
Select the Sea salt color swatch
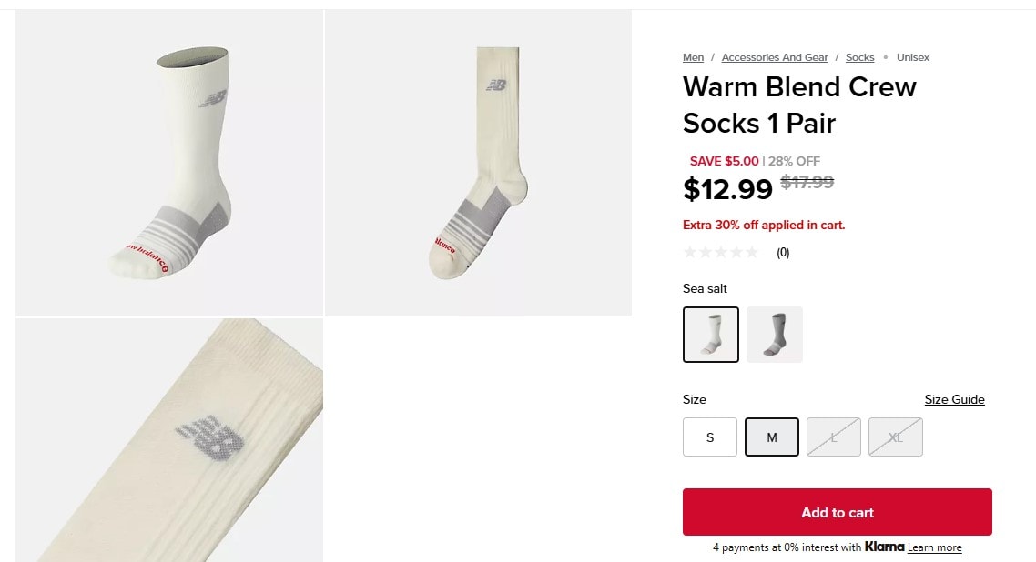710,335
